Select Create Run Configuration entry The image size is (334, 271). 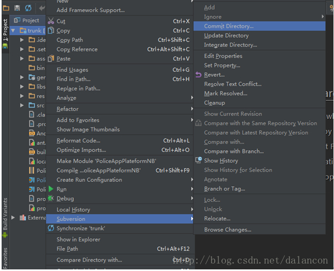pos(119,180)
